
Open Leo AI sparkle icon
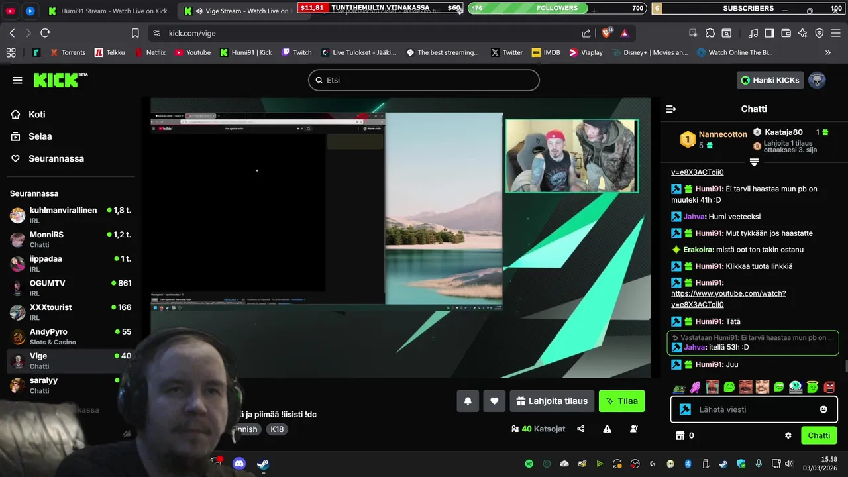(x=803, y=33)
